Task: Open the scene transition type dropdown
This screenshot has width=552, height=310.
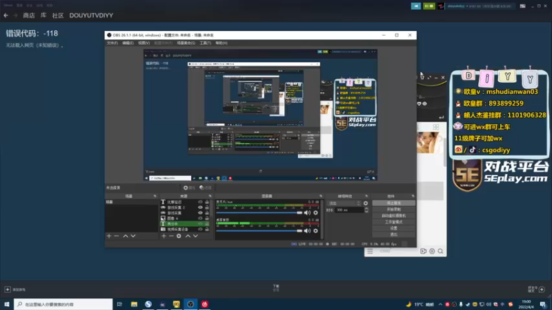Action: [x=344, y=203]
